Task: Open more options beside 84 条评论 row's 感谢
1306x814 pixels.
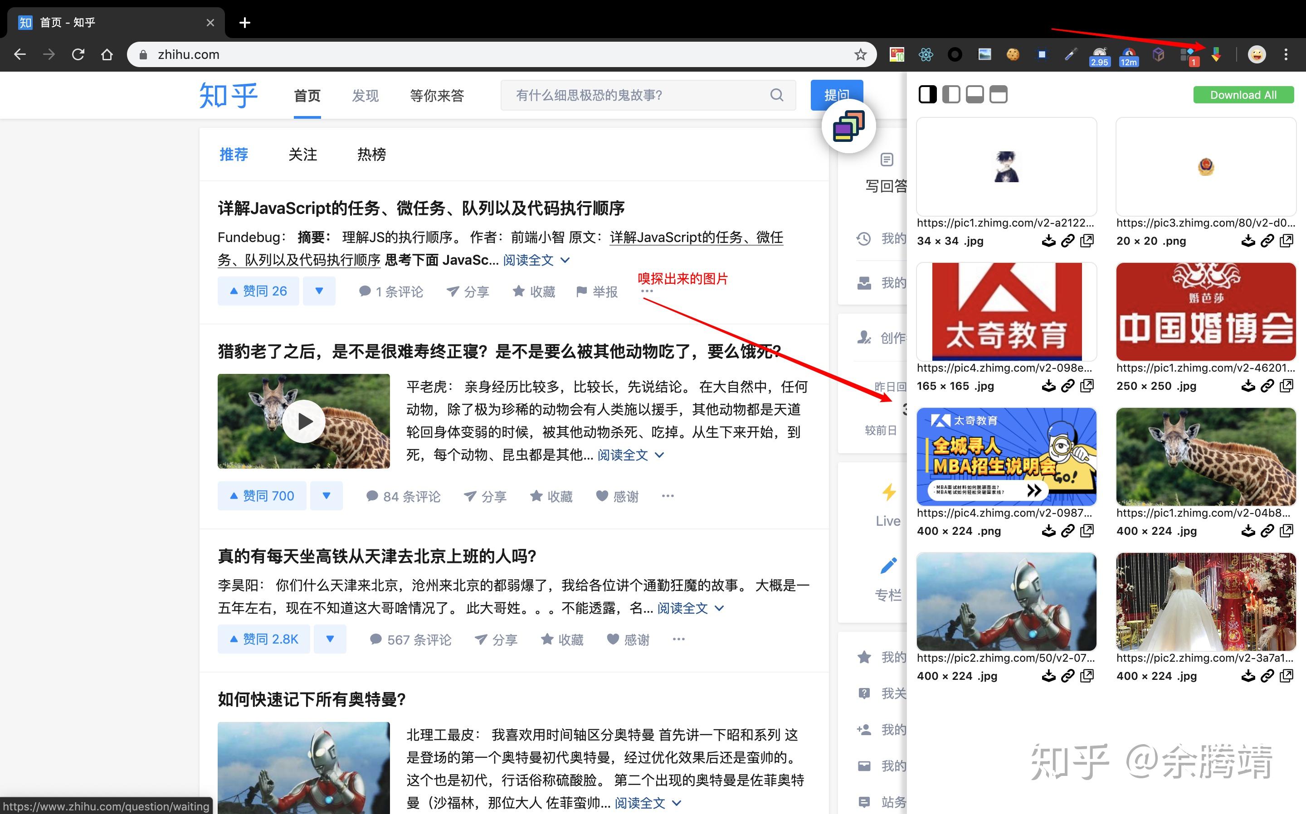Action: click(668, 496)
